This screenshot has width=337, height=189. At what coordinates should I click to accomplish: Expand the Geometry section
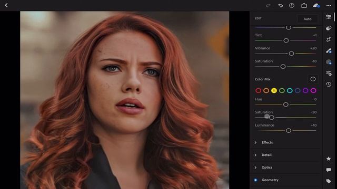pyautogui.click(x=285, y=180)
